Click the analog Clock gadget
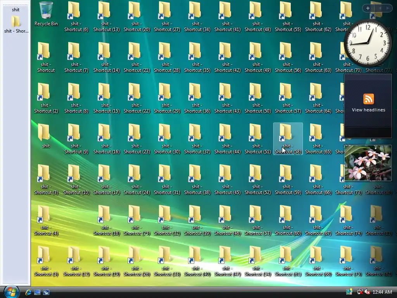Image resolution: width=397 pixels, height=298 pixels. click(368, 43)
